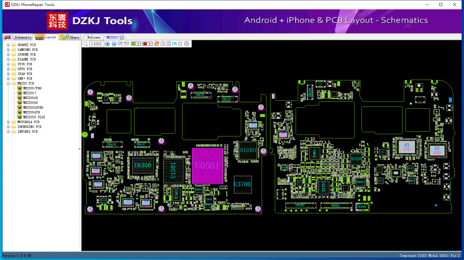Click the CR toolbar icon
This screenshot has width=464, height=260.
click(174, 44)
